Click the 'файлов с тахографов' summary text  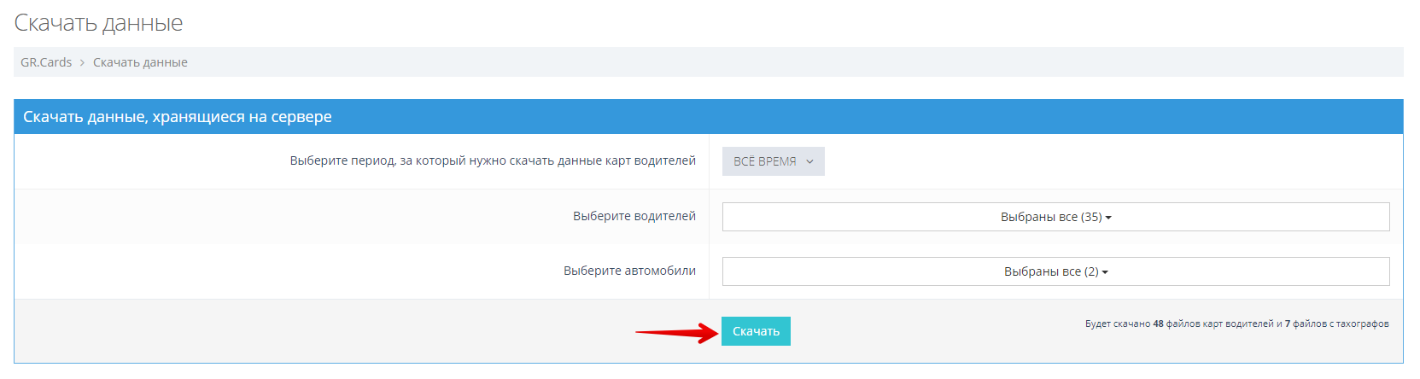click(1341, 324)
